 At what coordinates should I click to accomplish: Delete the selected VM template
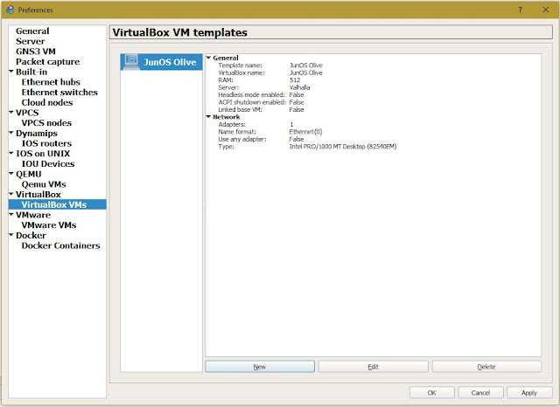pyautogui.click(x=486, y=367)
